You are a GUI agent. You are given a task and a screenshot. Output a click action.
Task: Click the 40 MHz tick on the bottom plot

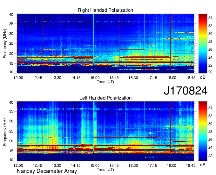coord(11,102)
